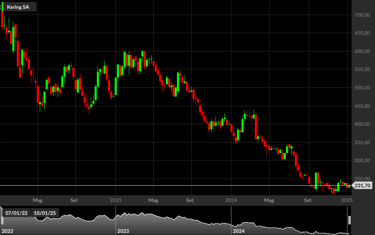Click the 2023 label on the time axis
Screen dimensions: 375x235
pos(116,200)
